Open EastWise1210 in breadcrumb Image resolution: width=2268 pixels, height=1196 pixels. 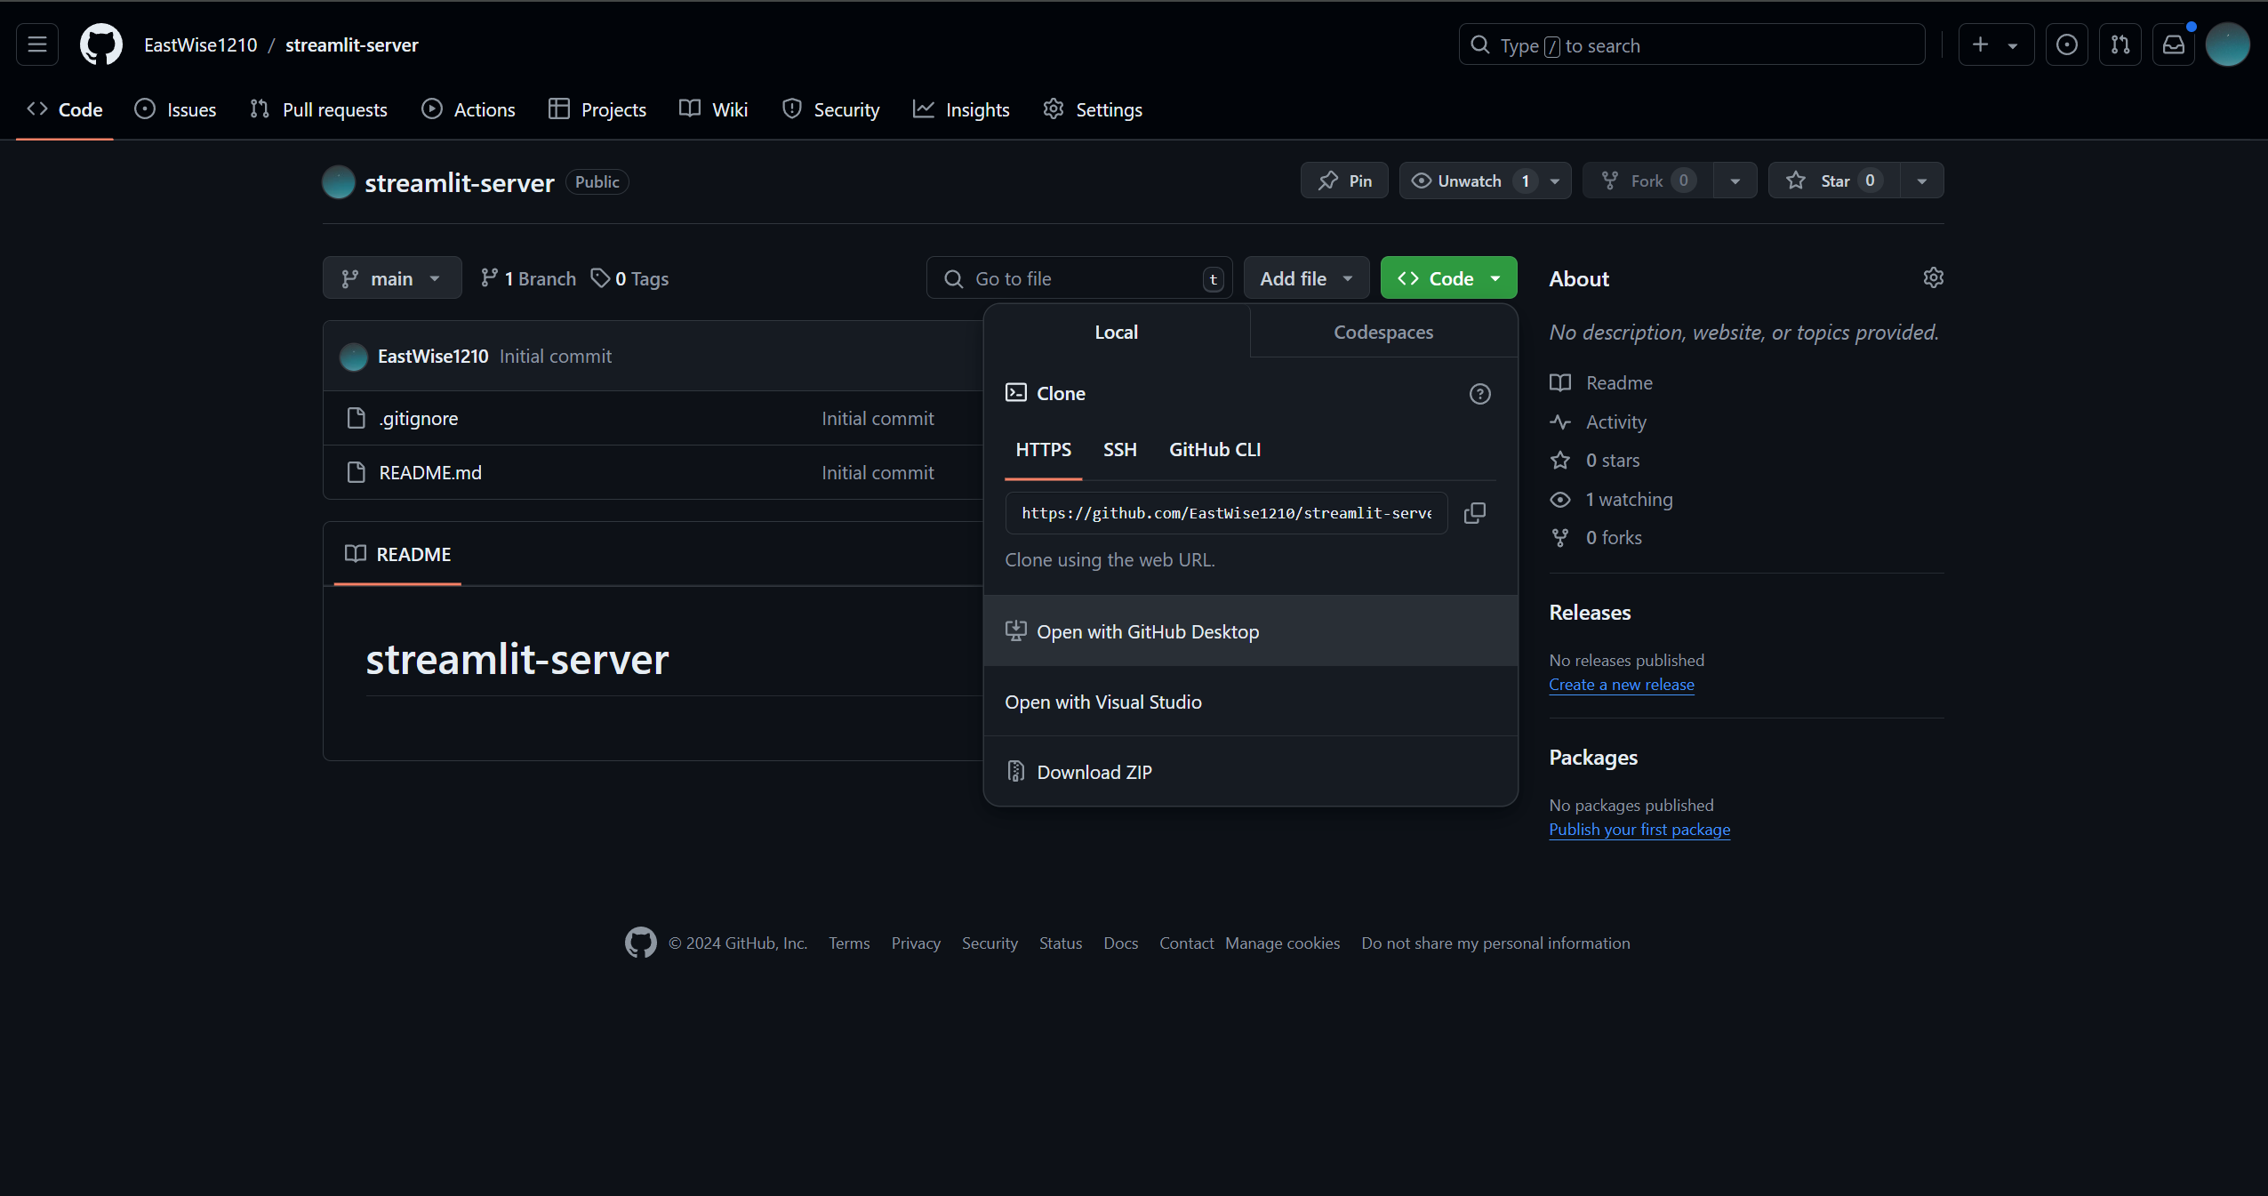coord(200,44)
